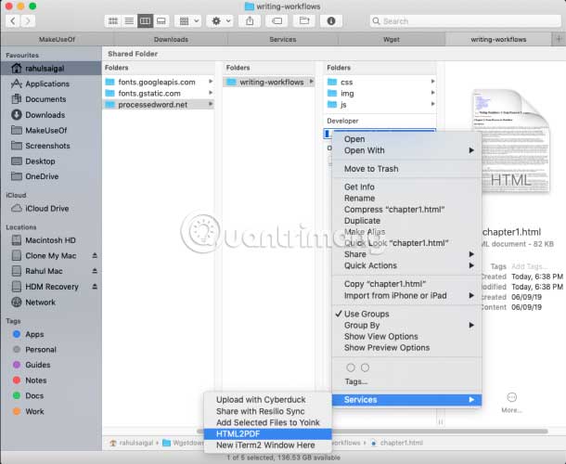Viewport: 566px width, 464px height.
Task: Switch Finder to icon view
Action: pos(113,21)
